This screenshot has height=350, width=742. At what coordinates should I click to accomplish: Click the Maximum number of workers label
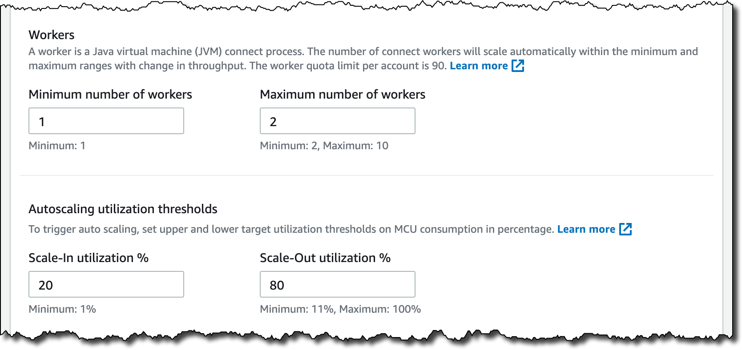(343, 94)
